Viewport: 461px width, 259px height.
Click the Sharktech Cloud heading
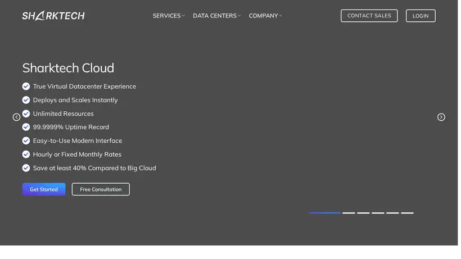tap(68, 68)
